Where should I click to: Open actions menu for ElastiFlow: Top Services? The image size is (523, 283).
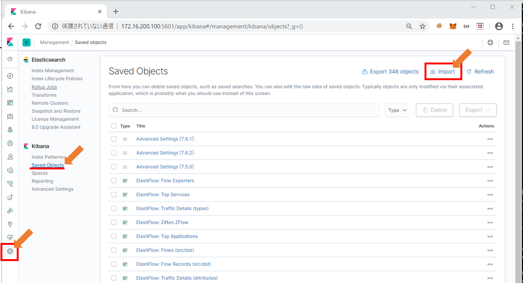click(490, 195)
